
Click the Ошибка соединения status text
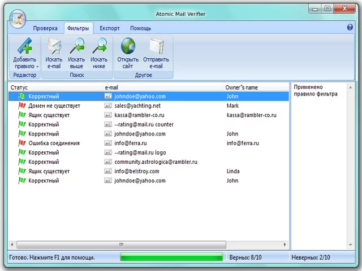coord(54,143)
